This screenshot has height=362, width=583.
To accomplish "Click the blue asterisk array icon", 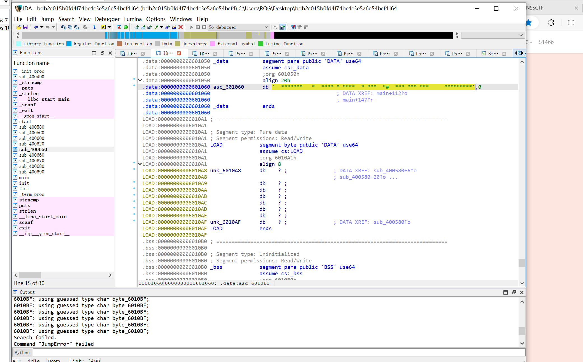I will click(x=168, y=27).
